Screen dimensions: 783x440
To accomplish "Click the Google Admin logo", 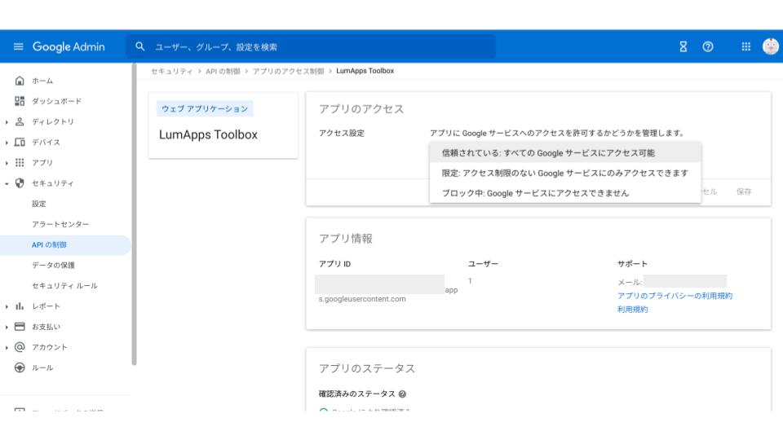I will pos(69,47).
